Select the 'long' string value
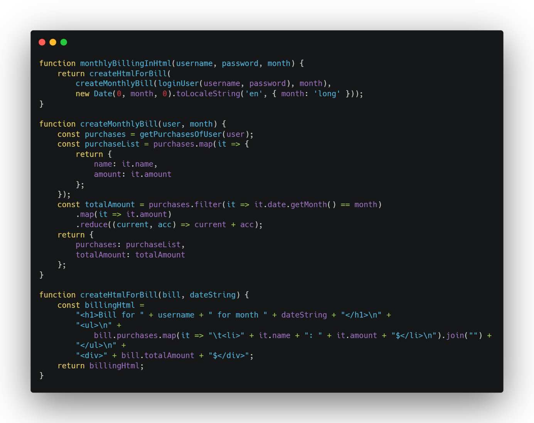 click(x=327, y=94)
